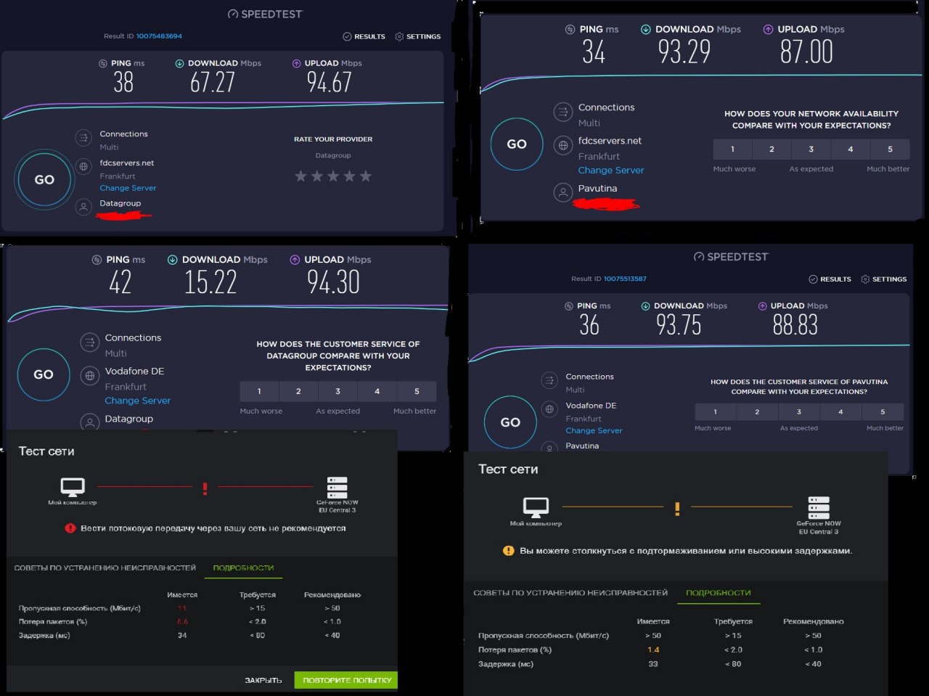Image resolution: width=929 pixels, height=696 pixels.
Task: Open Result ID 10075513587 link
Action: (x=625, y=279)
